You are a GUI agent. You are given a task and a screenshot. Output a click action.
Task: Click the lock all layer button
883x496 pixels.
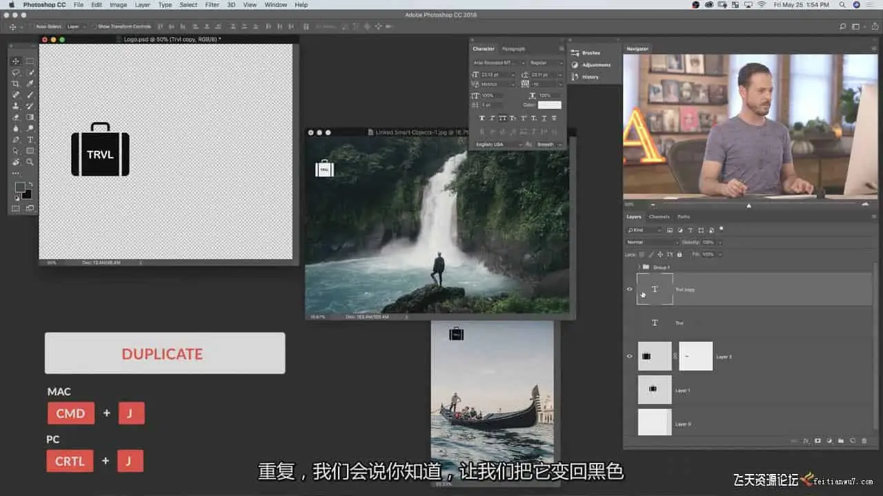point(679,254)
